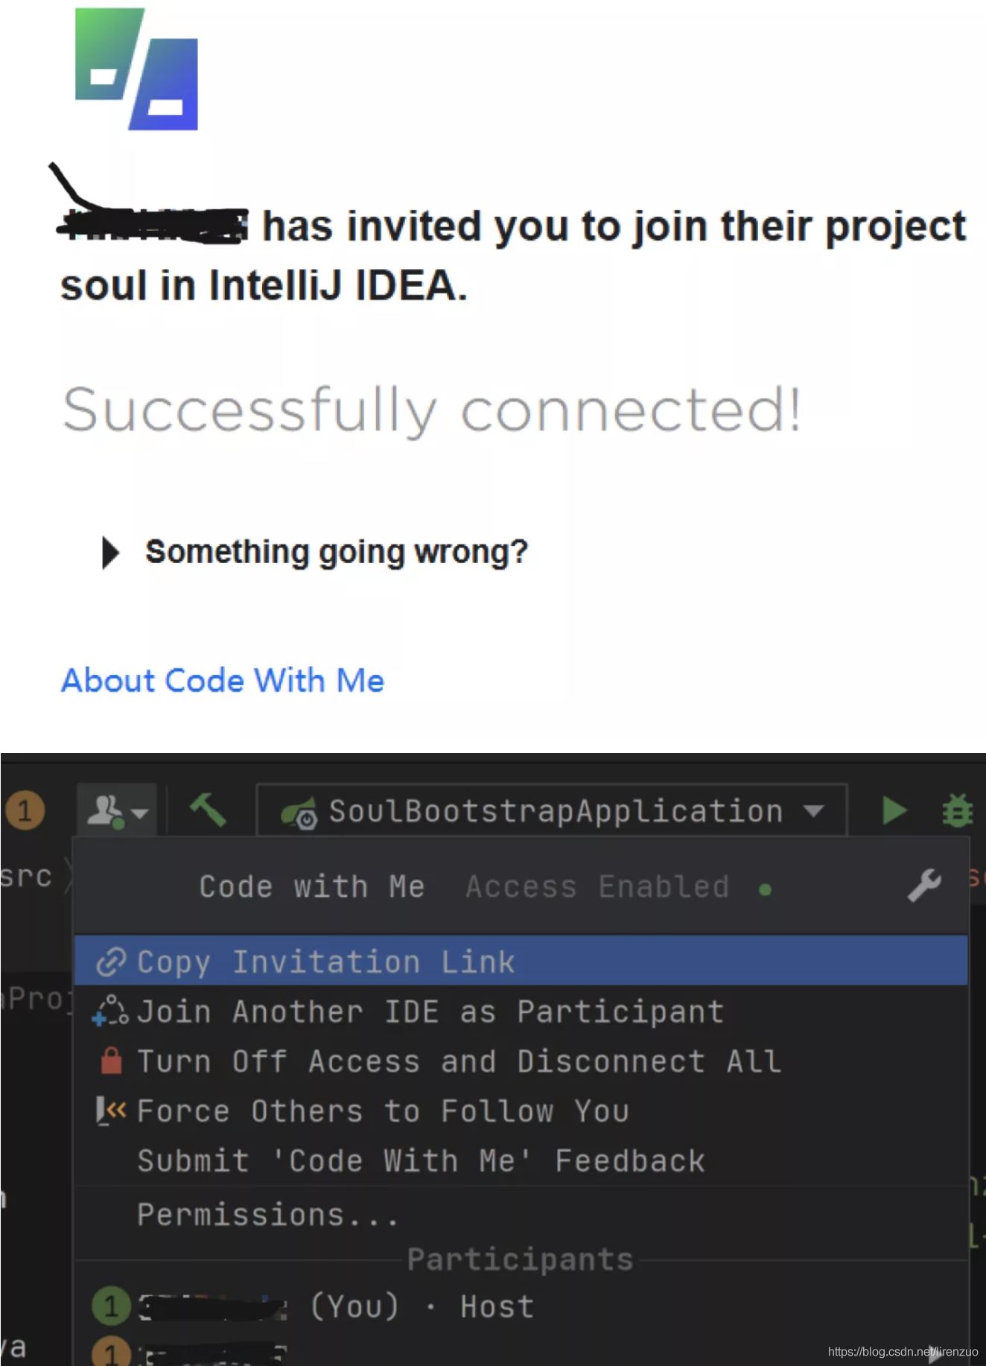986x1366 pixels.
Task: Open the Code With Me user dropdown arrow
Action: (x=139, y=812)
